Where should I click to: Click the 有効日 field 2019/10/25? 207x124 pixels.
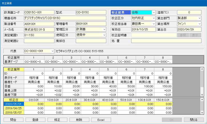point(143,30)
